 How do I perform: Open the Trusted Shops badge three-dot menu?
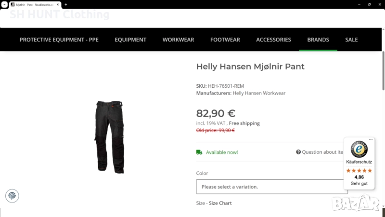click(371, 140)
